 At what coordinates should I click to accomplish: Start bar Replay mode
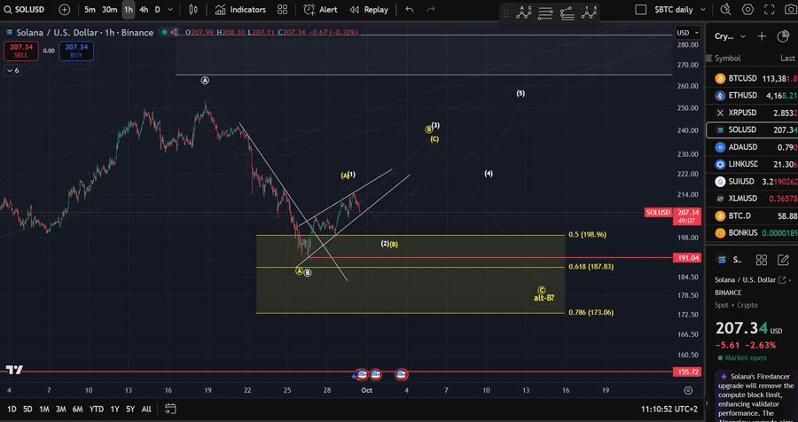pyautogui.click(x=369, y=10)
